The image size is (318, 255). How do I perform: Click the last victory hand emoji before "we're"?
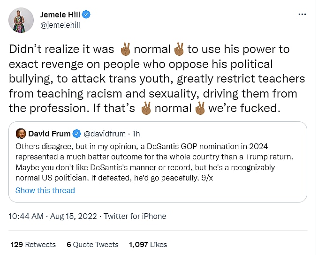pyautogui.click(x=200, y=108)
